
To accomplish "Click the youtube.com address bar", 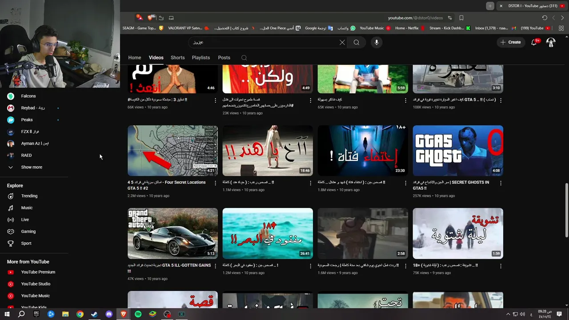I will click(x=415, y=18).
